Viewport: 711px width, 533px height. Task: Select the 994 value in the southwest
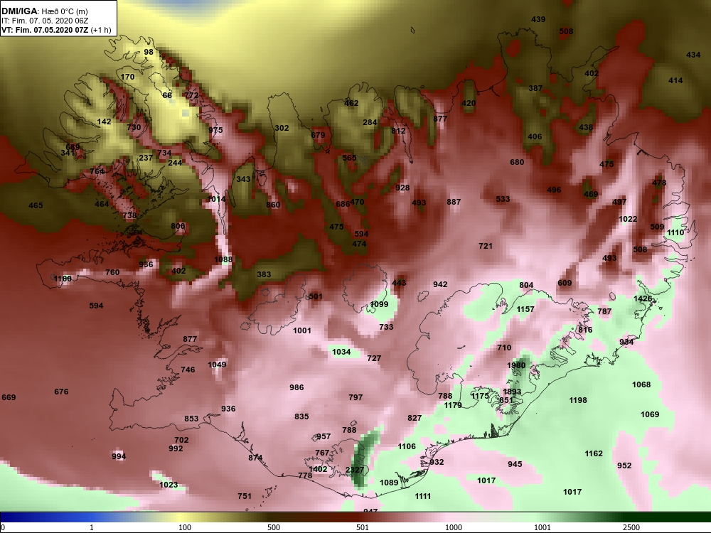pyautogui.click(x=119, y=456)
